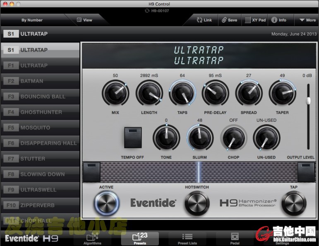319x246 pixels.
Task: Click the PRE-DELAY knob
Action: [x=215, y=93]
